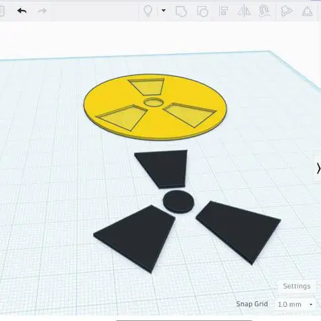Click the Undo arrow in the toolbar
The image size is (321, 321).
(x=22, y=11)
